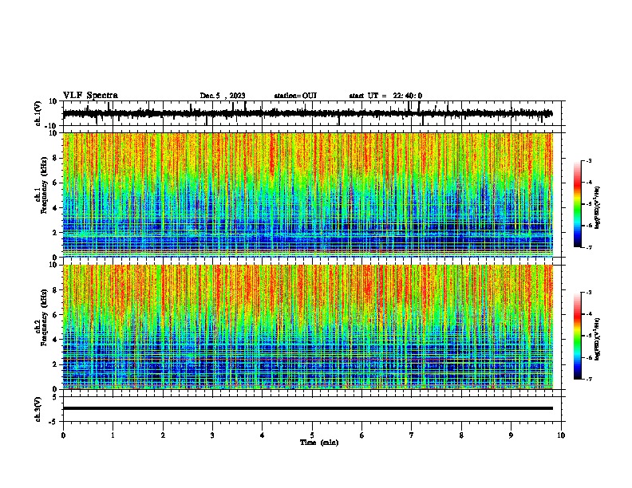Click the ch.2 color bar legend label
The image size is (632, 488).
pyautogui.click(x=598, y=340)
